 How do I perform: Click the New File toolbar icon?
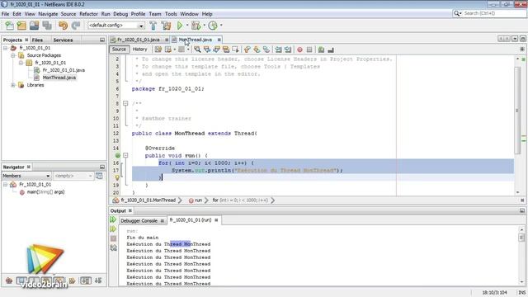9,26
